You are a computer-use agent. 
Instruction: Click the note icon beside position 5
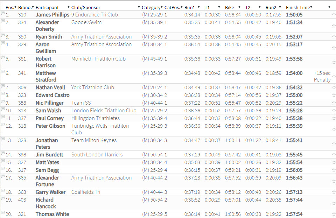pyautogui.click(x=3, y=57)
